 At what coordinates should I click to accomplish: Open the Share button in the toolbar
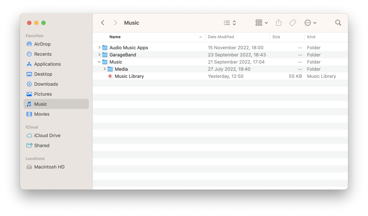[278, 22]
